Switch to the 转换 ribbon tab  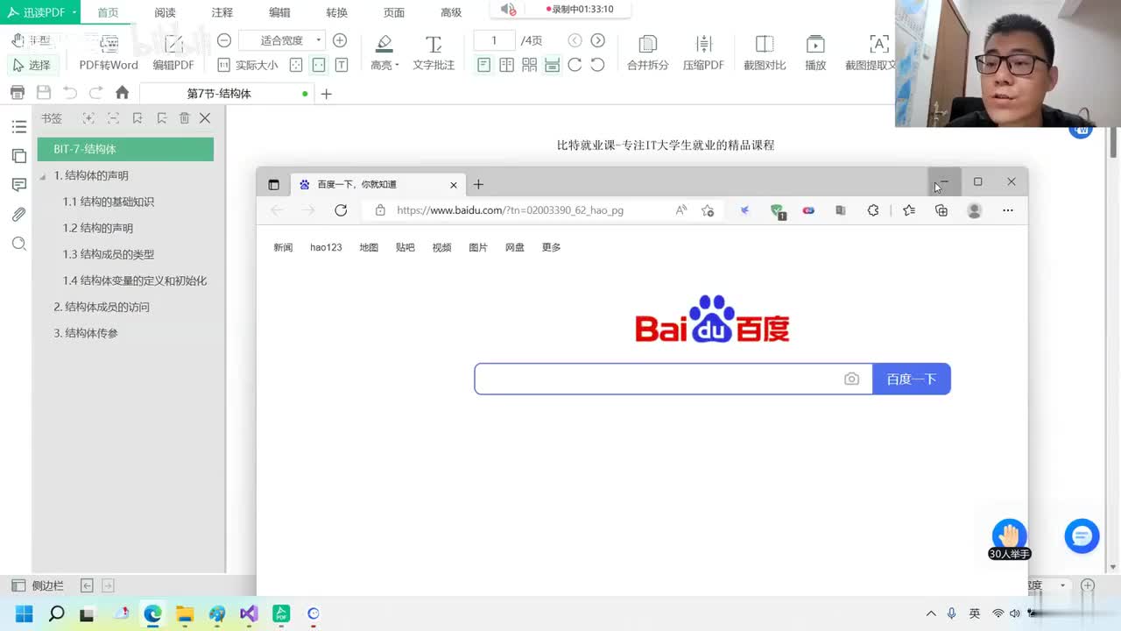tap(336, 12)
